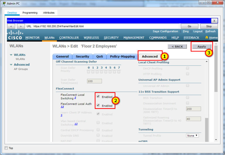Click inner panel scroll-up arrow
This screenshot has width=225, height=155.
pyautogui.click(x=207, y=62)
